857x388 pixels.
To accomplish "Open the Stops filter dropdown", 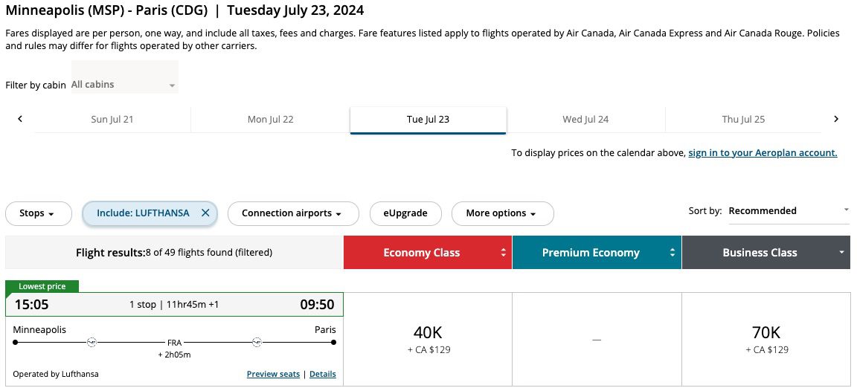I will 38,213.
